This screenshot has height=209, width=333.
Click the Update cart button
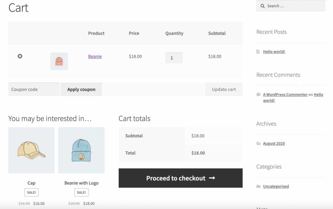coord(224,89)
